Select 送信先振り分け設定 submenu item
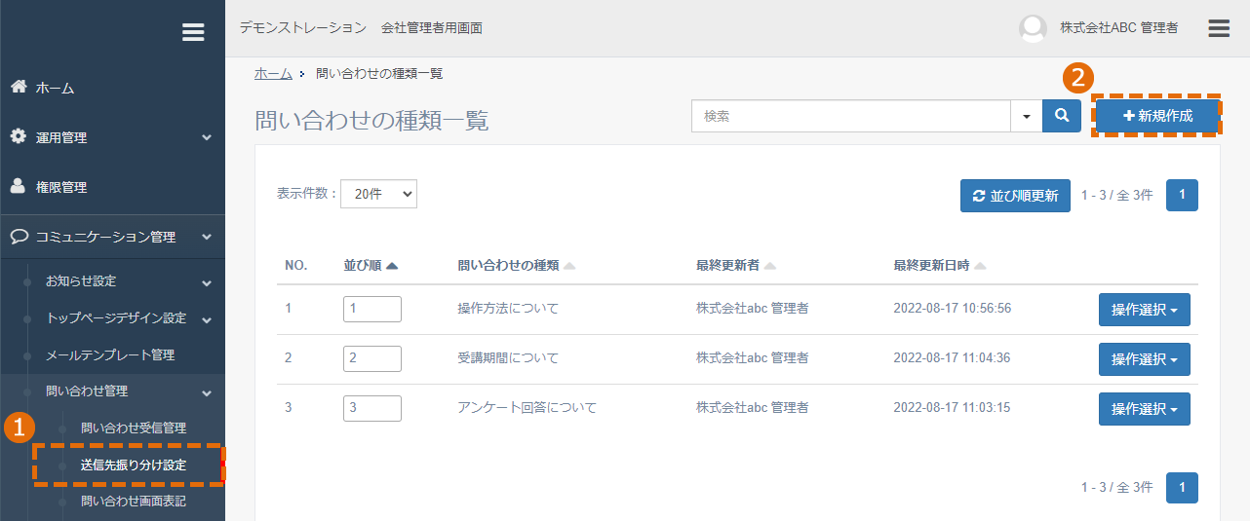 click(x=134, y=465)
